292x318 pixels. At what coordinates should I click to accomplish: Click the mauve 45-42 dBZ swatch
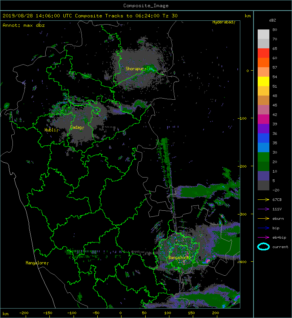[x=263, y=110]
